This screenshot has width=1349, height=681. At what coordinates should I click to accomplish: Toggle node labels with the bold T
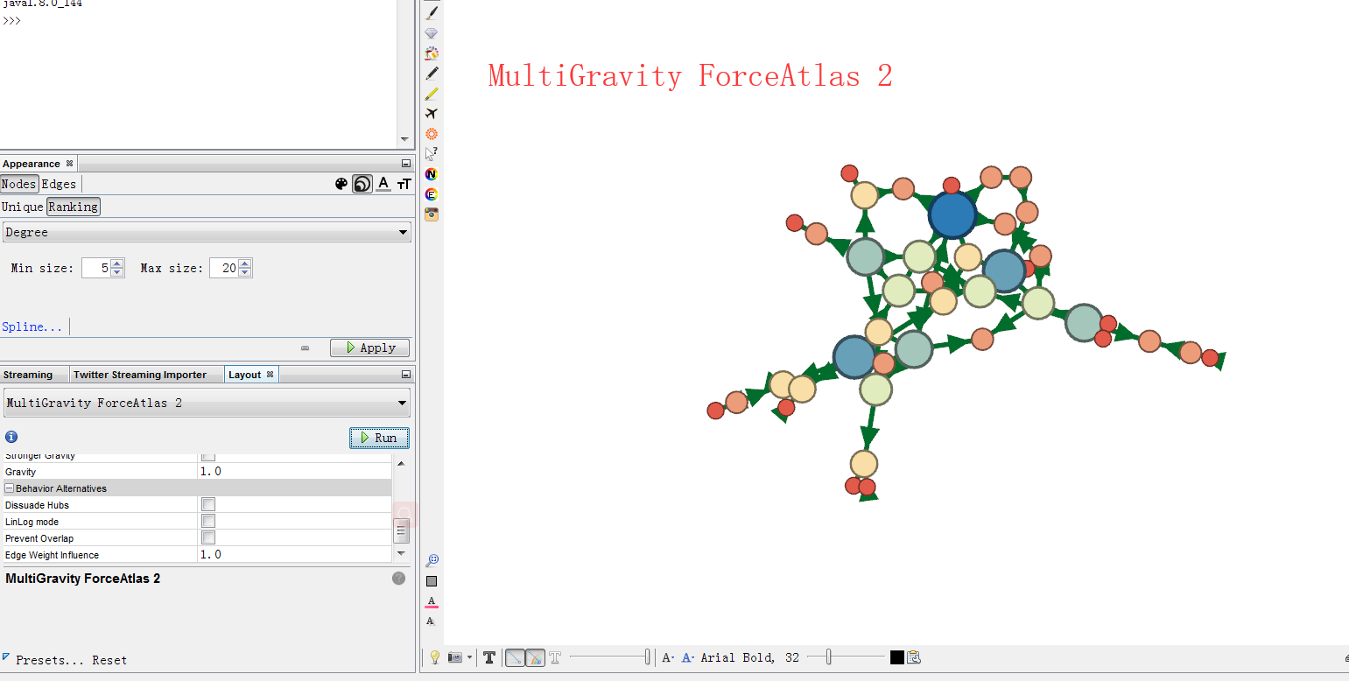pyautogui.click(x=489, y=657)
